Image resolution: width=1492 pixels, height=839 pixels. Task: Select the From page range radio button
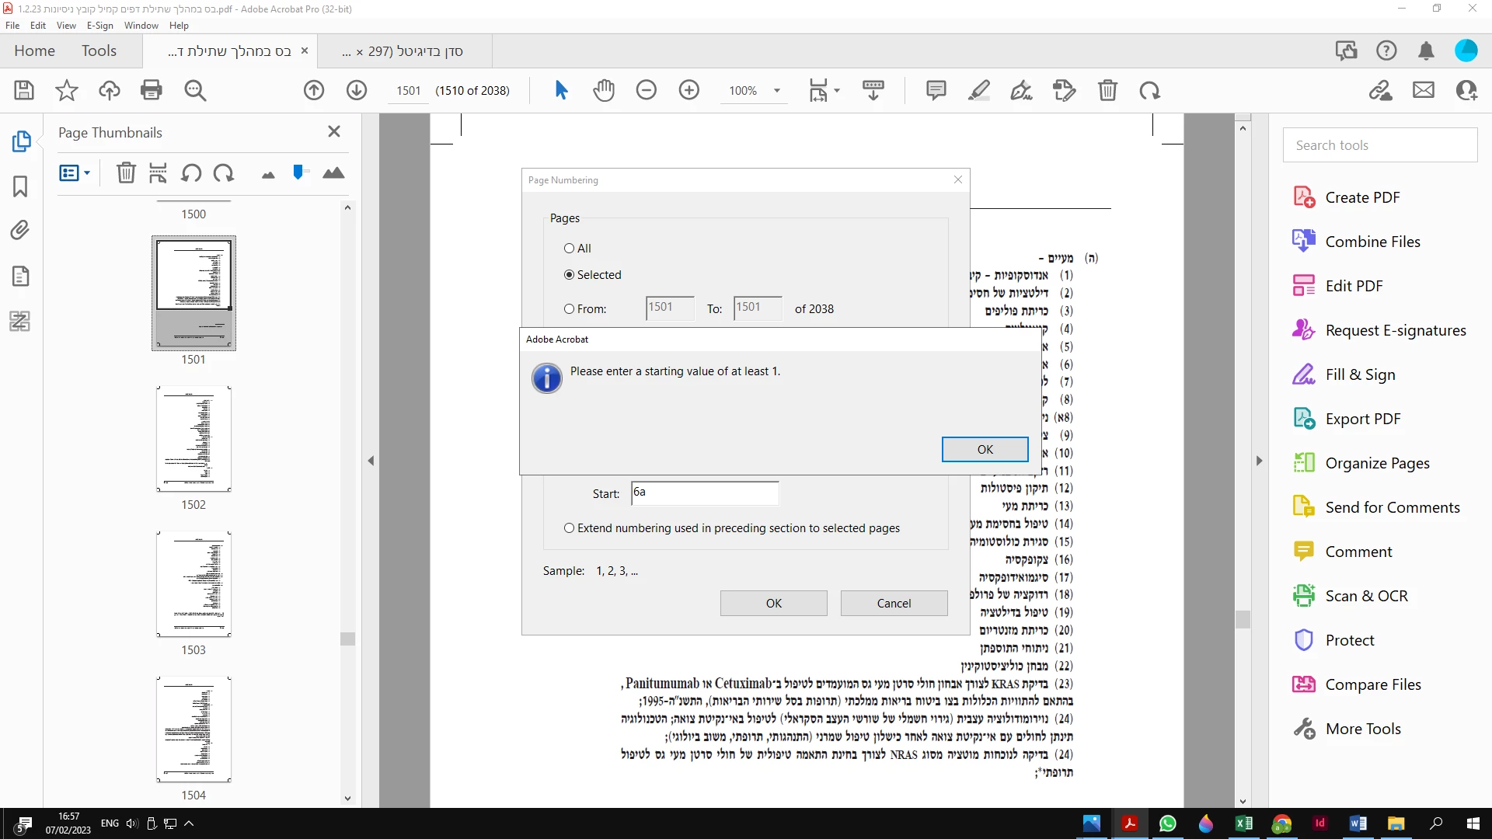570,309
